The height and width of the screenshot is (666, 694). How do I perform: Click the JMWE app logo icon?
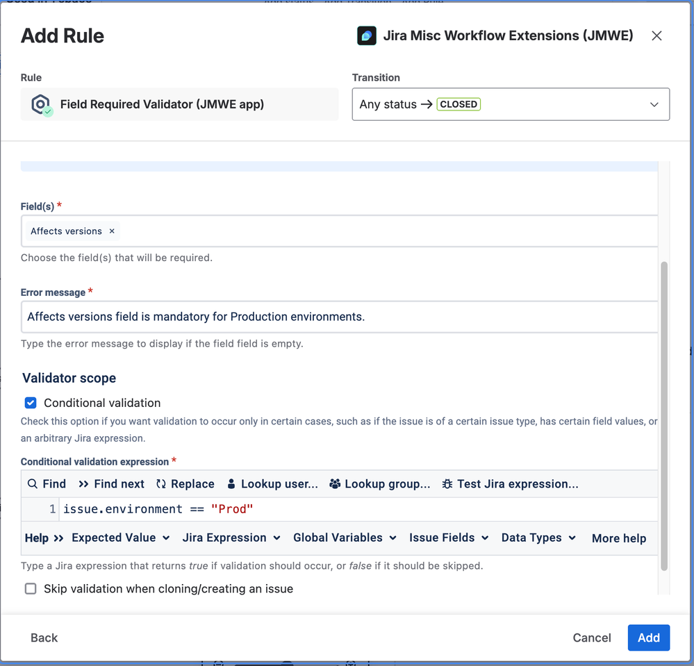point(367,36)
